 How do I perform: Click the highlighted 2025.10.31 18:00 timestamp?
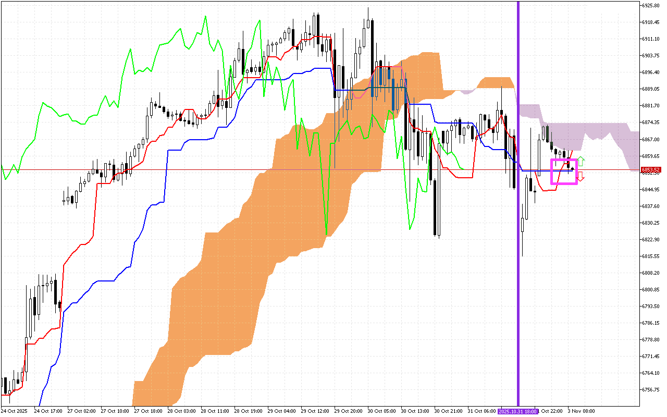point(517,411)
